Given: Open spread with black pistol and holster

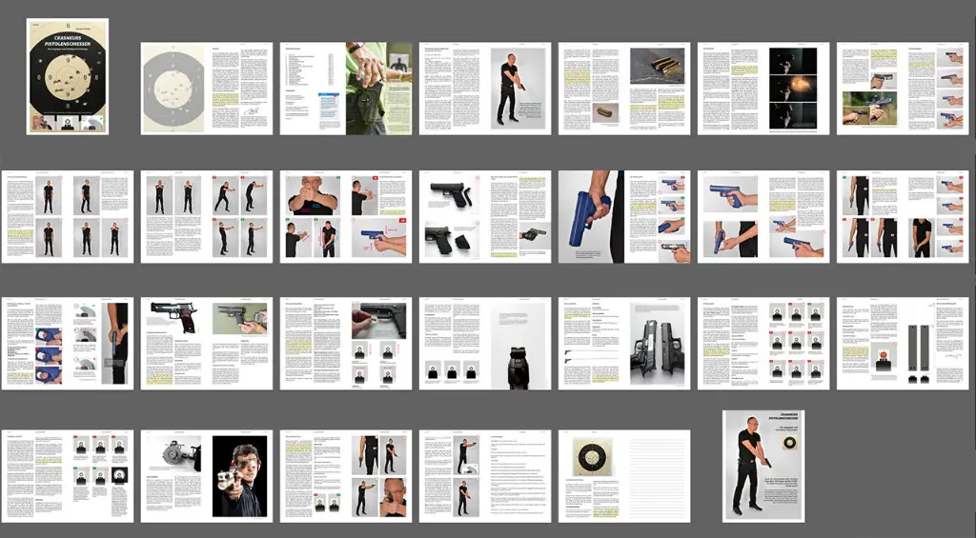Looking at the screenshot, I should (x=485, y=216).
